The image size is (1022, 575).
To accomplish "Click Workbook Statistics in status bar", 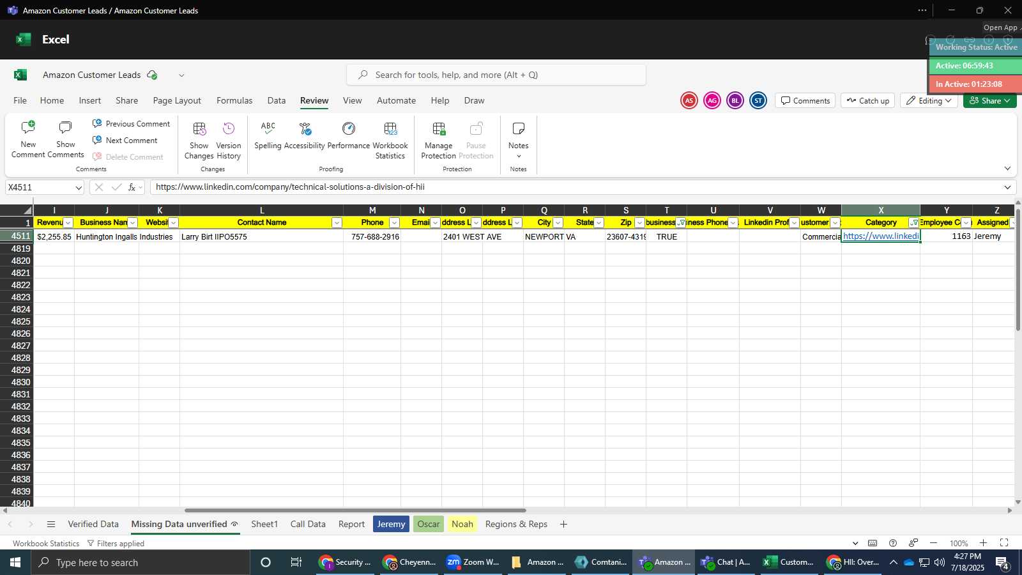I will pyautogui.click(x=46, y=543).
